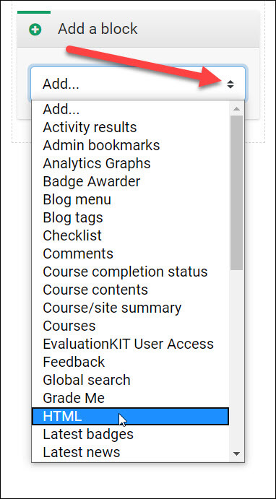Select Badge Awarder option

click(x=91, y=181)
